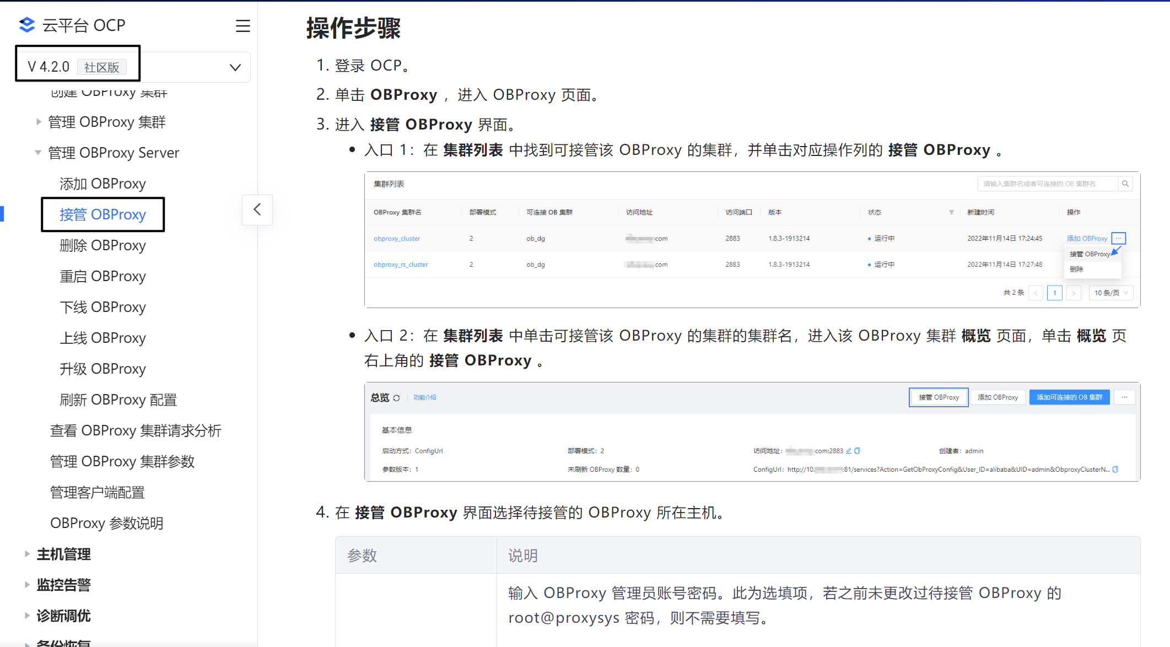This screenshot has width=1170, height=647.
Task: Open OBProxy 参数说明 page
Action: [x=106, y=523]
